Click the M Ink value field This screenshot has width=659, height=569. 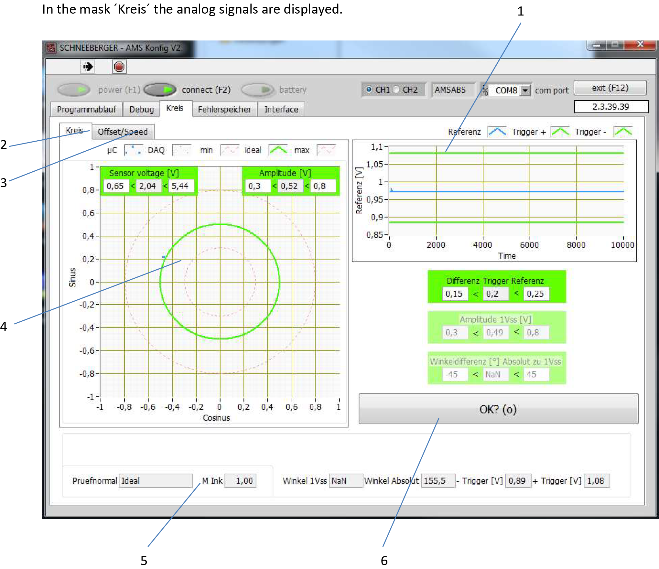point(241,481)
